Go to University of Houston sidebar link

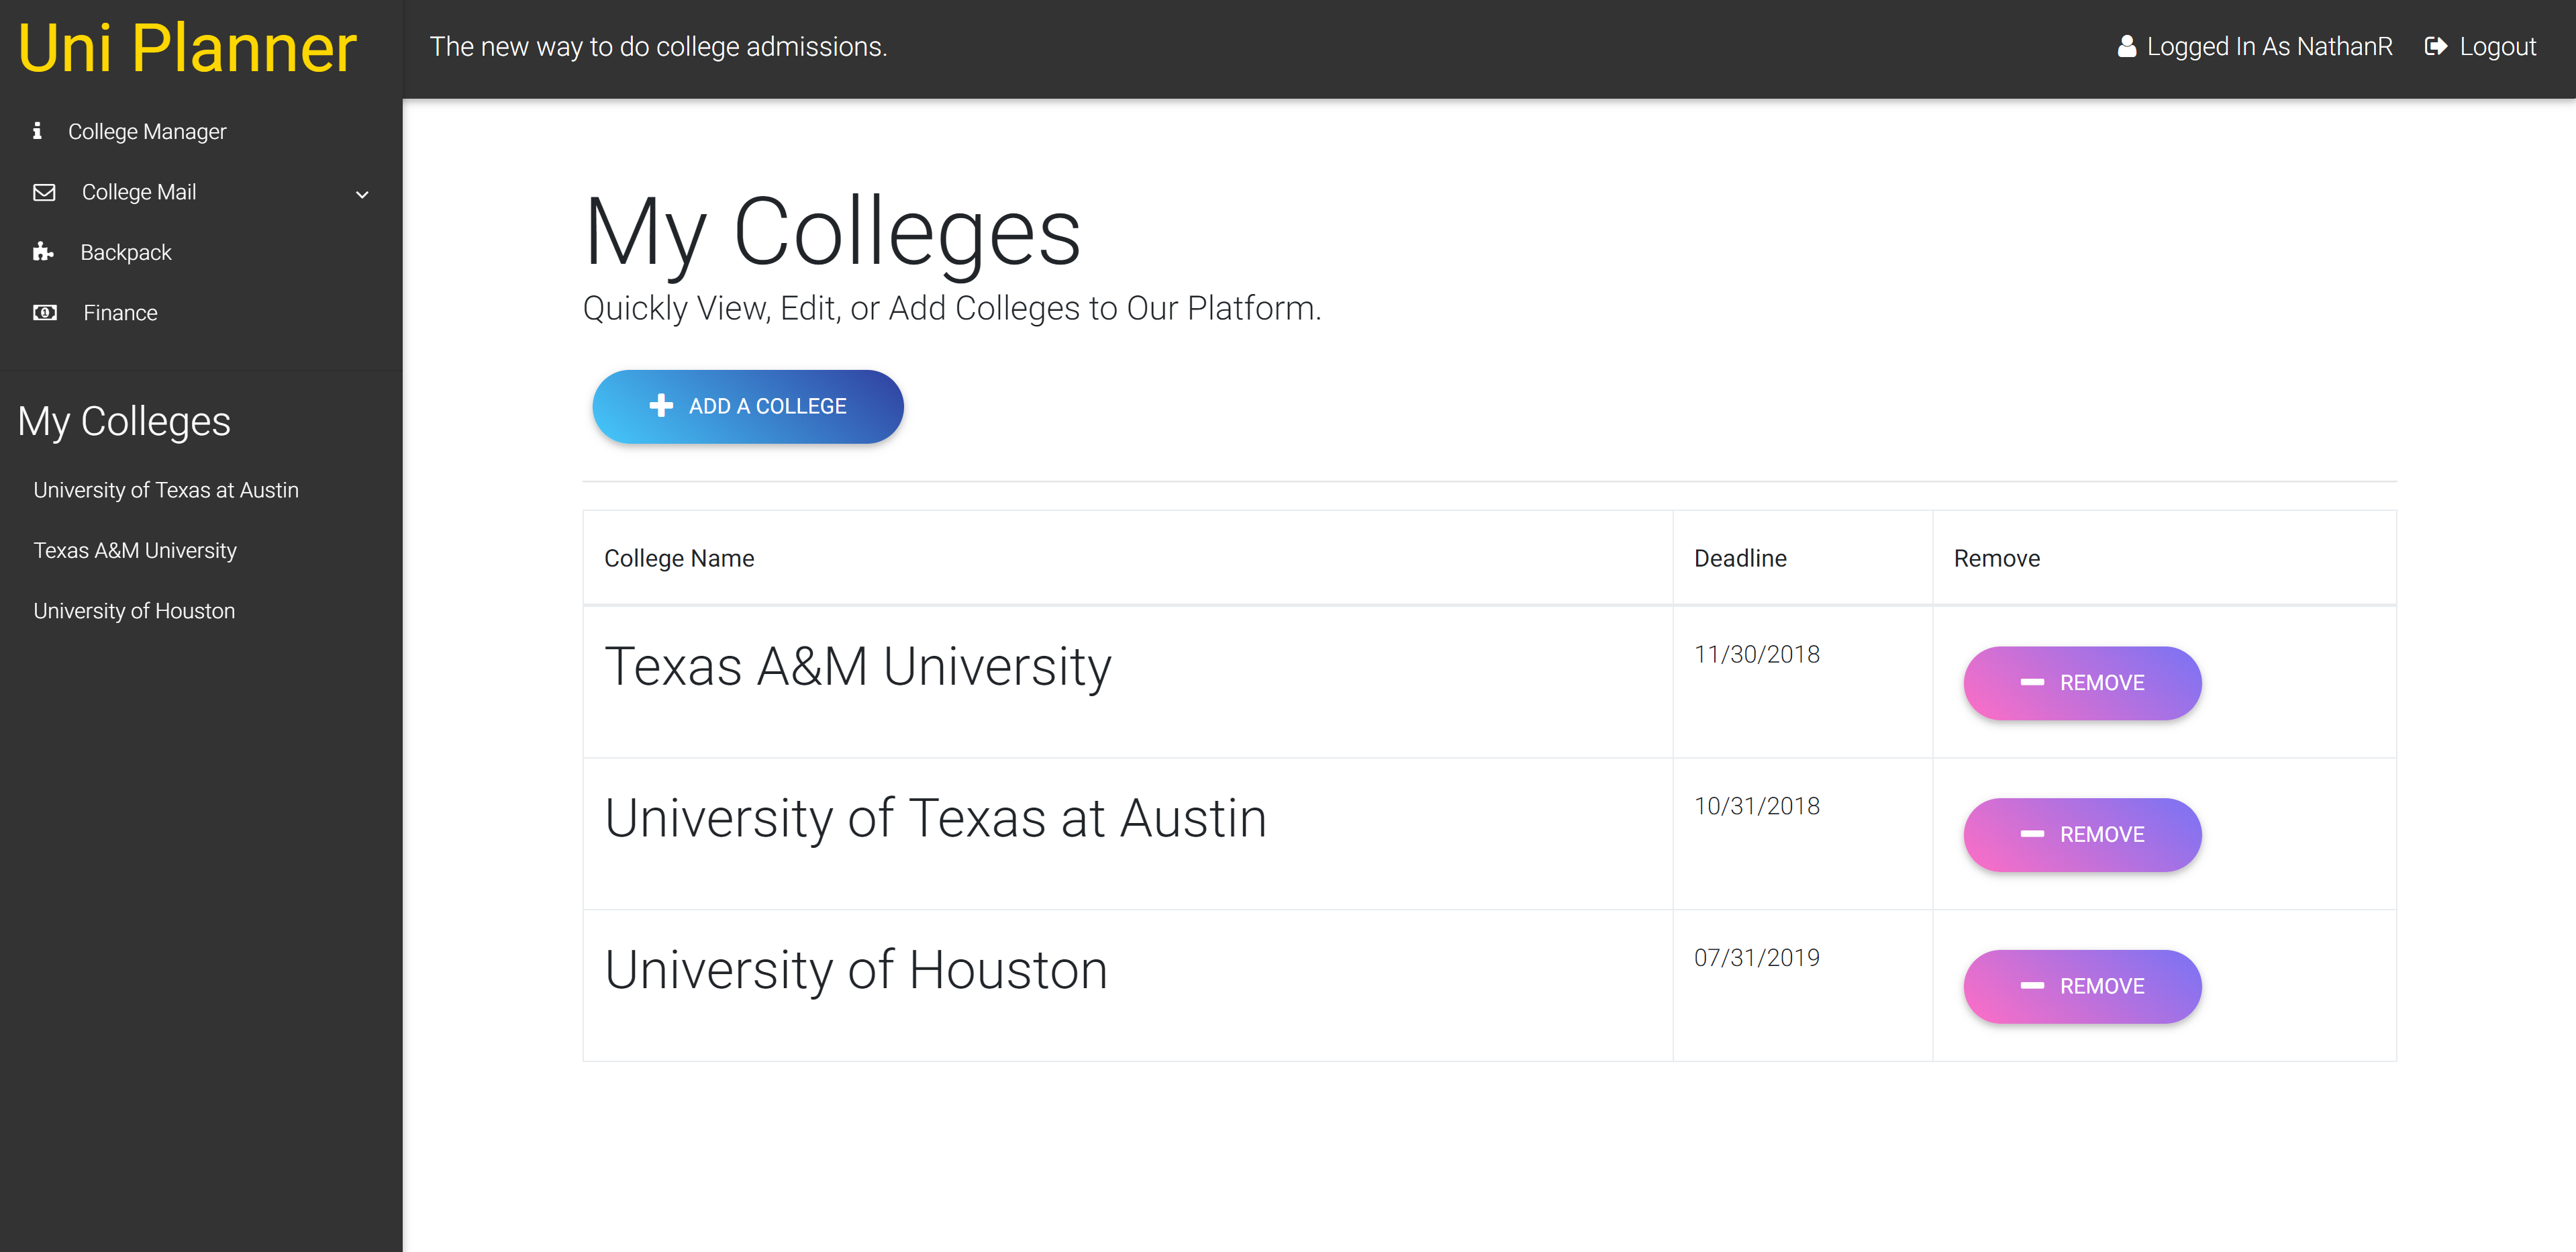pos(134,611)
